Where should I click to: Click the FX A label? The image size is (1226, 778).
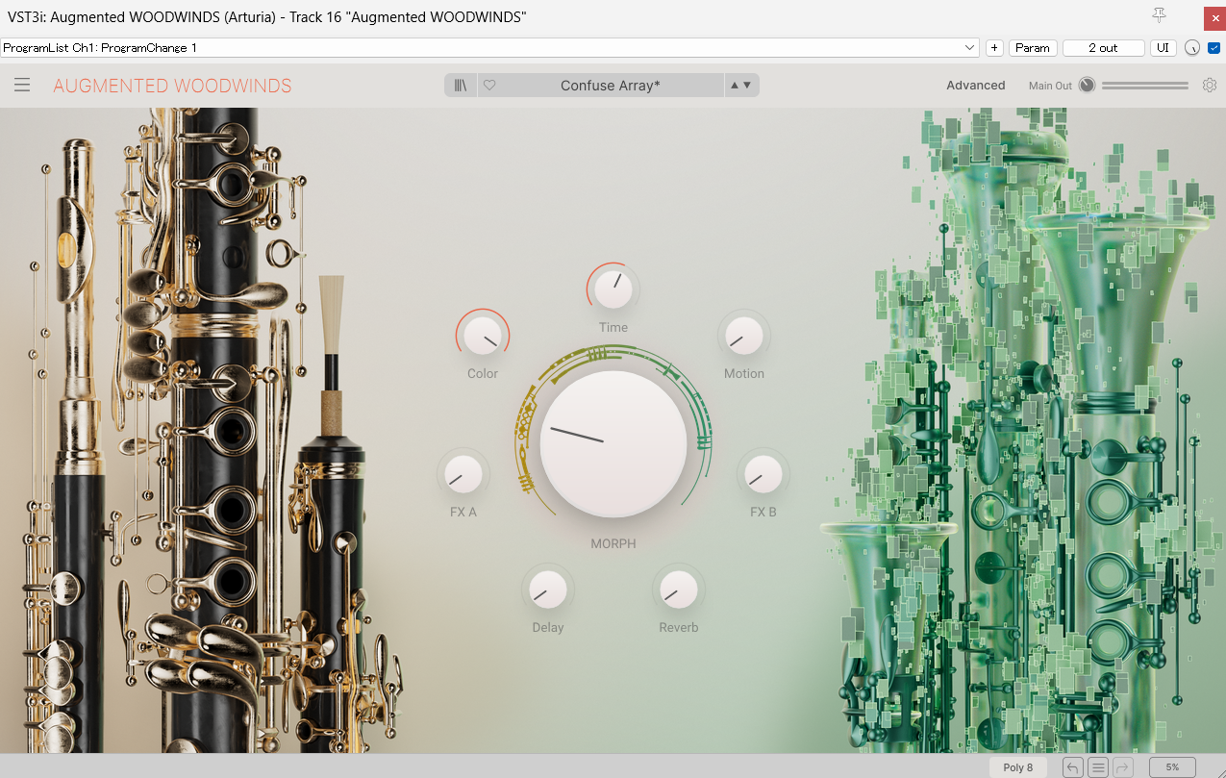point(463,513)
